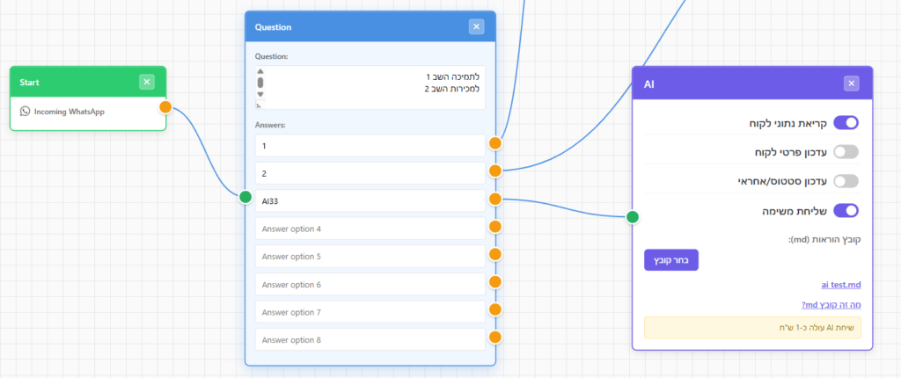The height and width of the screenshot is (378, 901).
Task: Disable the קריאת נתוני לקוח toggle
Action: pos(846,122)
